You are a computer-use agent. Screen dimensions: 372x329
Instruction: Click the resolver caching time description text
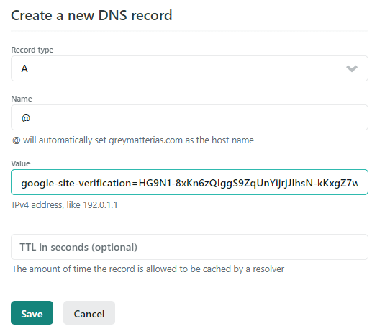(x=148, y=269)
